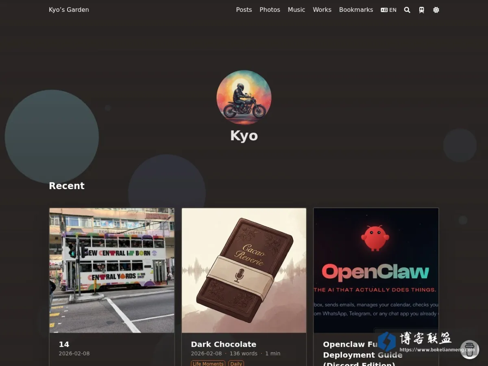This screenshot has width=488, height=366.
Task: Open the tram photo post thumbnail
Action: pyautogui.click(x=112, y=270)
